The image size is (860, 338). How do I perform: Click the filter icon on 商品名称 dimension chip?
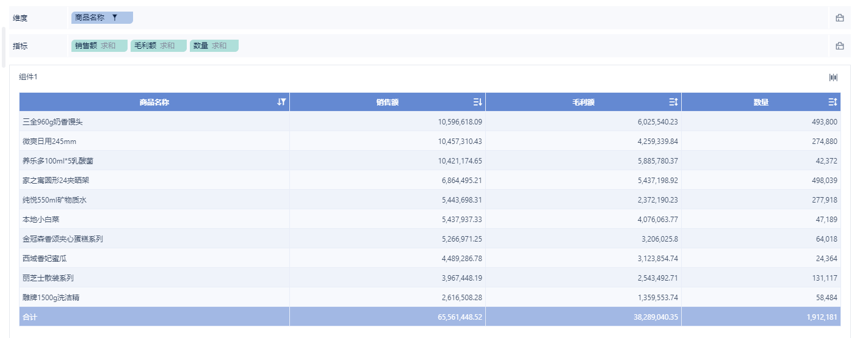tap(115, 18)
